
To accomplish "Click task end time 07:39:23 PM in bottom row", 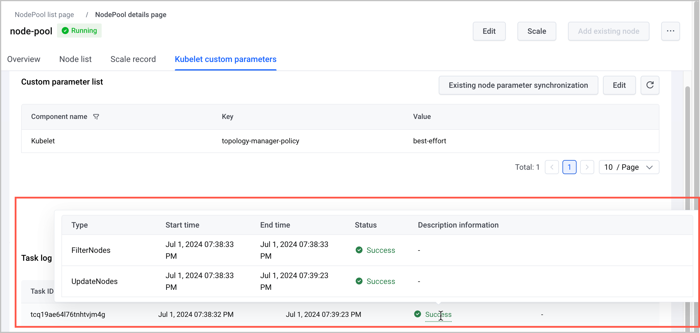I will 323,314.
